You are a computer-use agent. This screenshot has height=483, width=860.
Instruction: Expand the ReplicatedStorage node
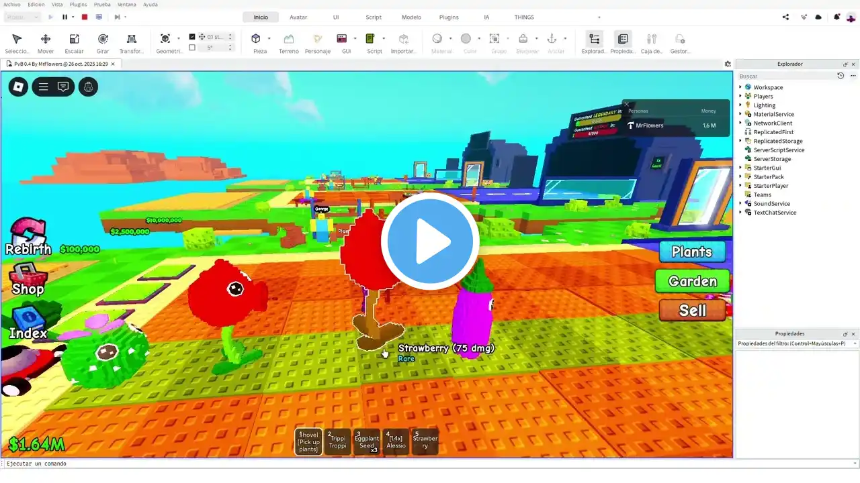(x=741, y=141)
